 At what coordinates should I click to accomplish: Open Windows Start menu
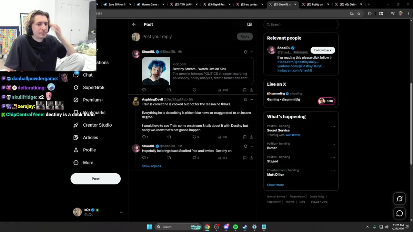pos(149,227)
